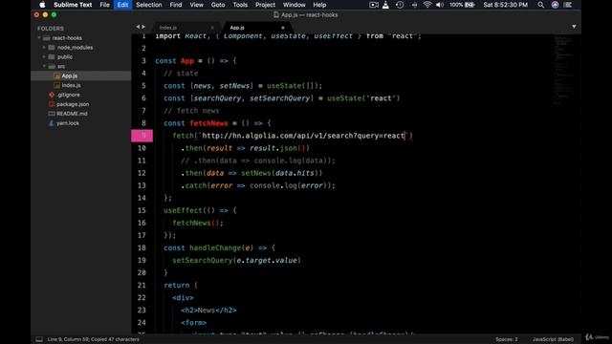Open the Wi-Fi status menu
Image resolution: width=612 pixels, height=344 pixels.
point(427,5)
